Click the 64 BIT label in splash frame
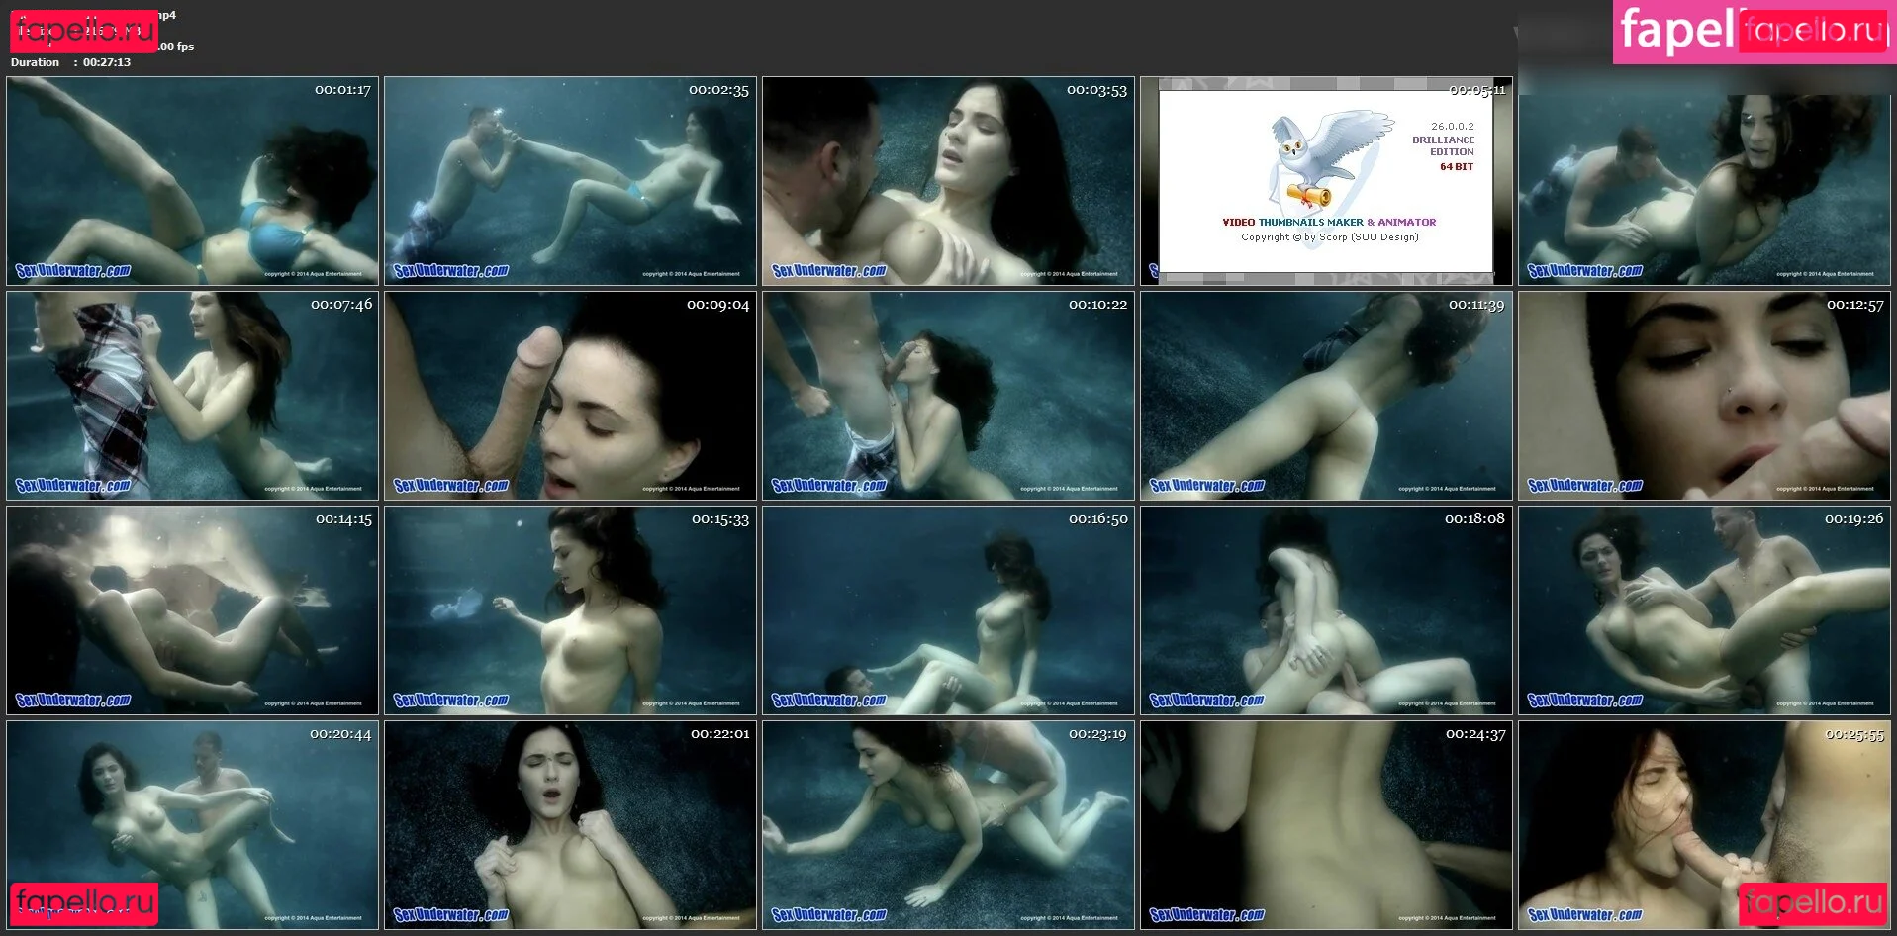1897x936 pixels. click(1456, 167)
